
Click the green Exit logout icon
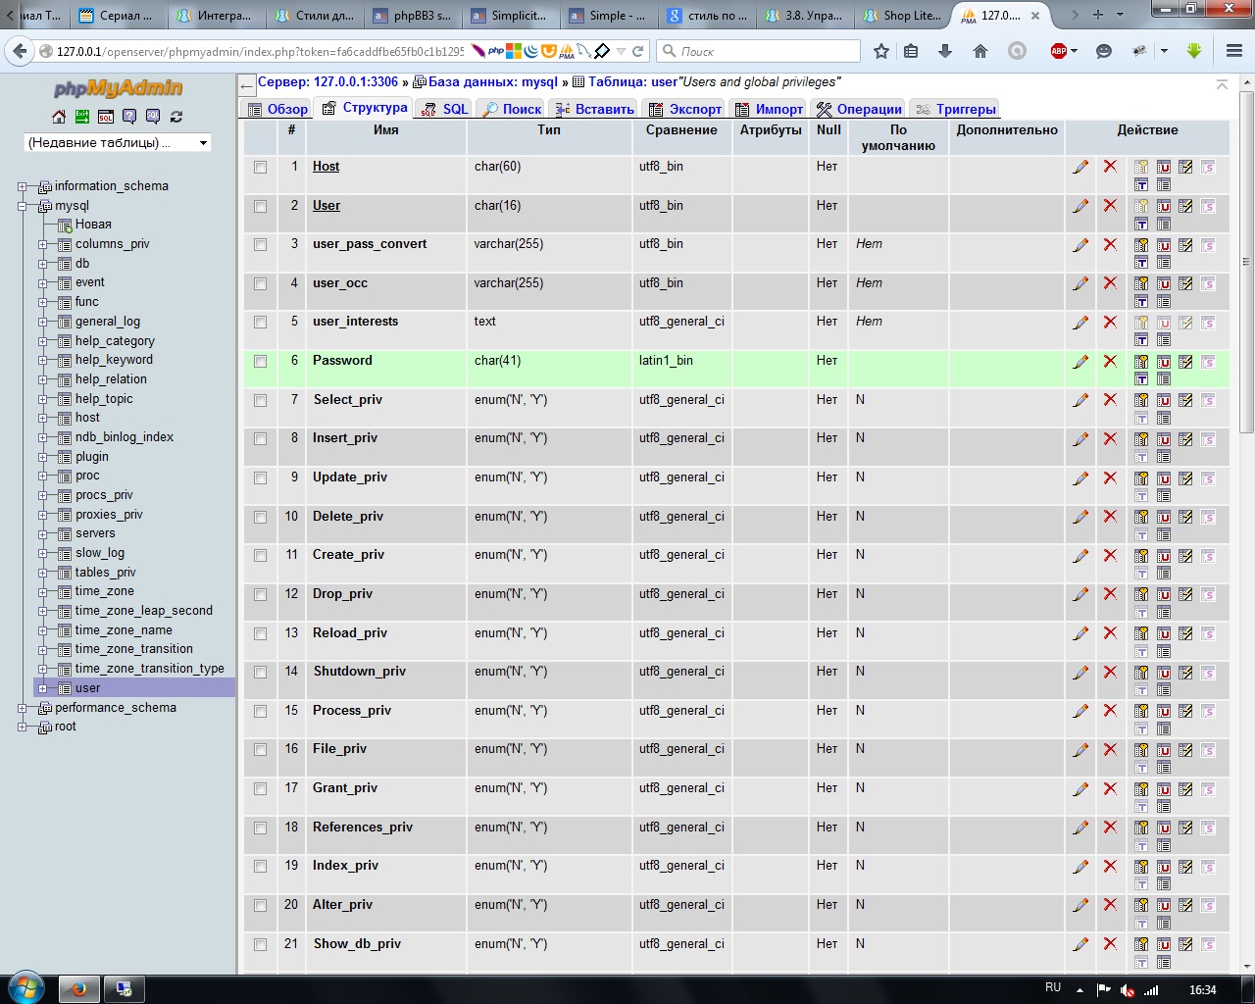(x=82, y=117)
